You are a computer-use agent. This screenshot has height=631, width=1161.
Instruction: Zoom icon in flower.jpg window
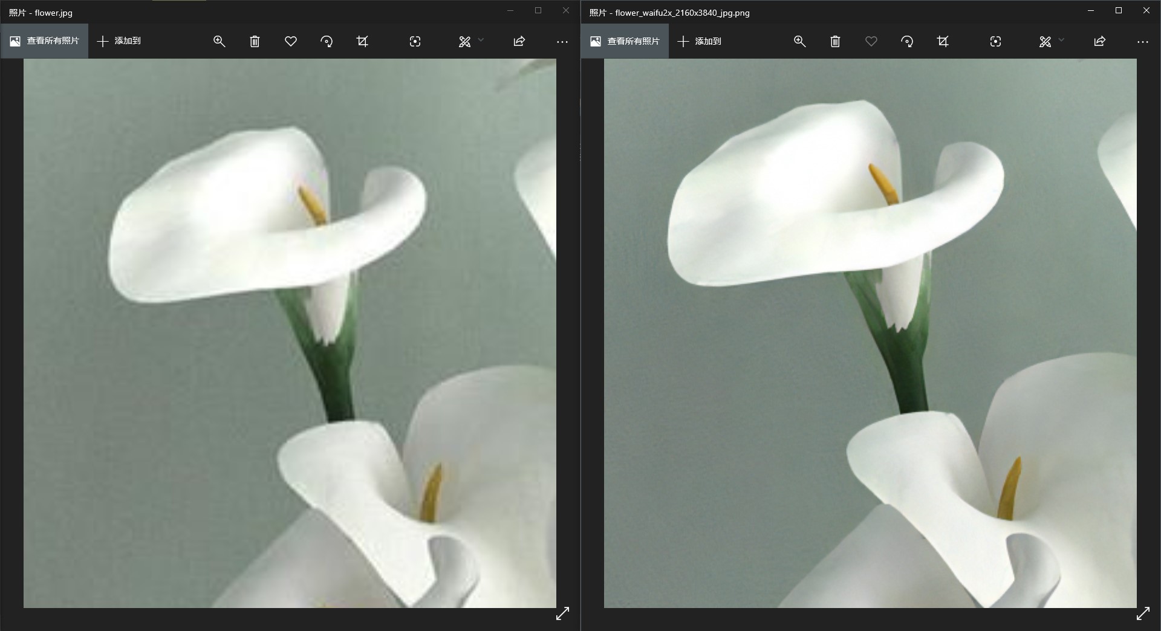219,41
